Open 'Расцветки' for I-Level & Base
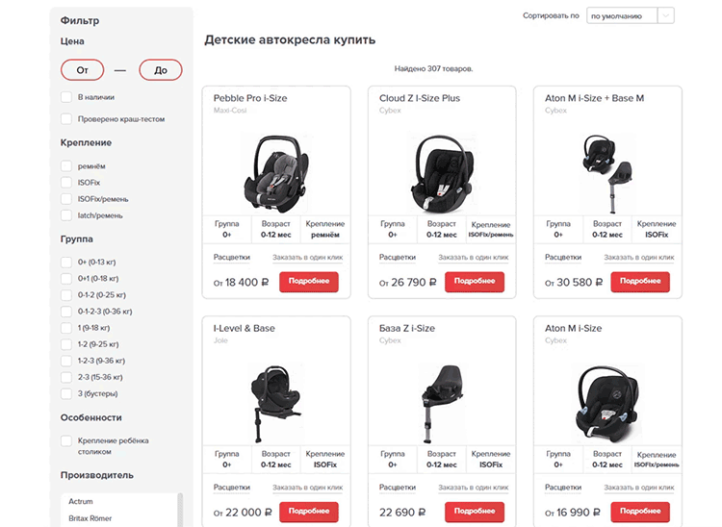The image size is (722, 527). point(232,488)
